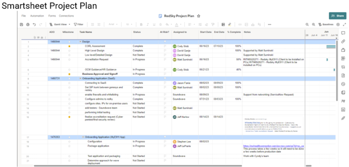The width and height of the screenshot is (349, 167).
Task: Open the Arial font dropdown
Action: pyautogui.click(x=113, y=24)
